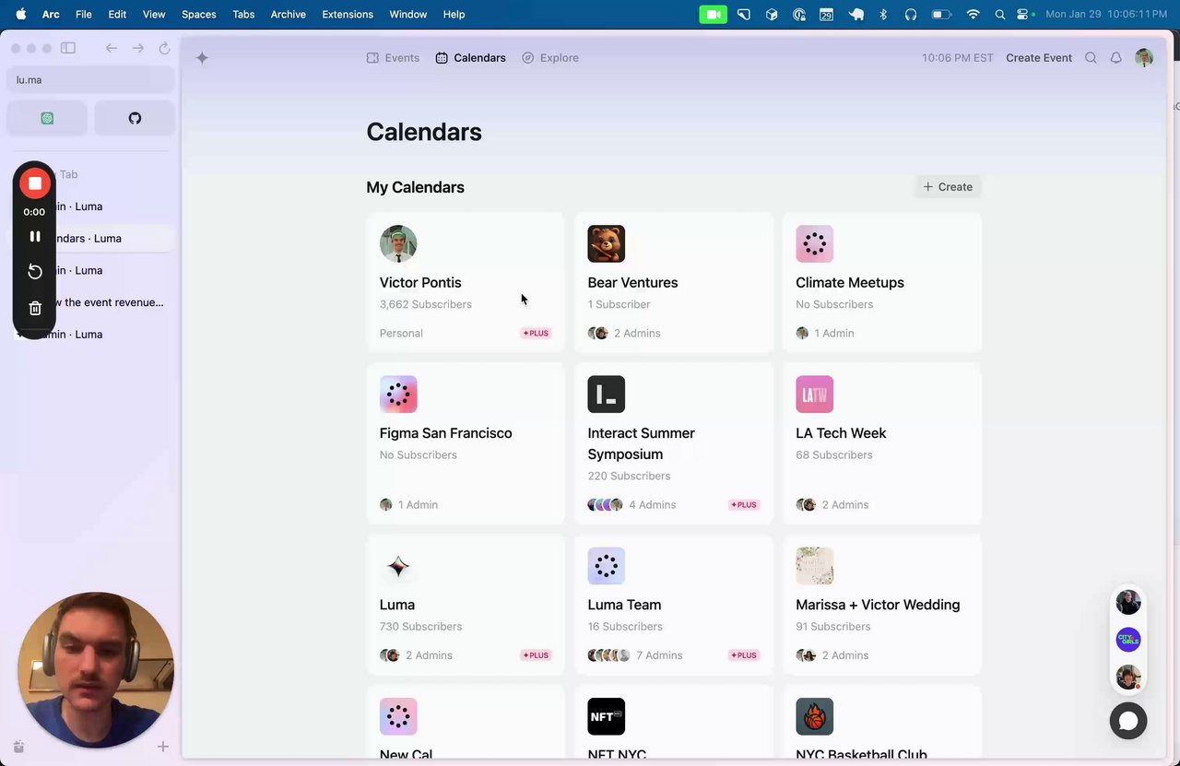This screenshot has height=766, width=1180.
Task: Click the Bear Ventures bear thumbnail
Action: click(x=606, y=243)
